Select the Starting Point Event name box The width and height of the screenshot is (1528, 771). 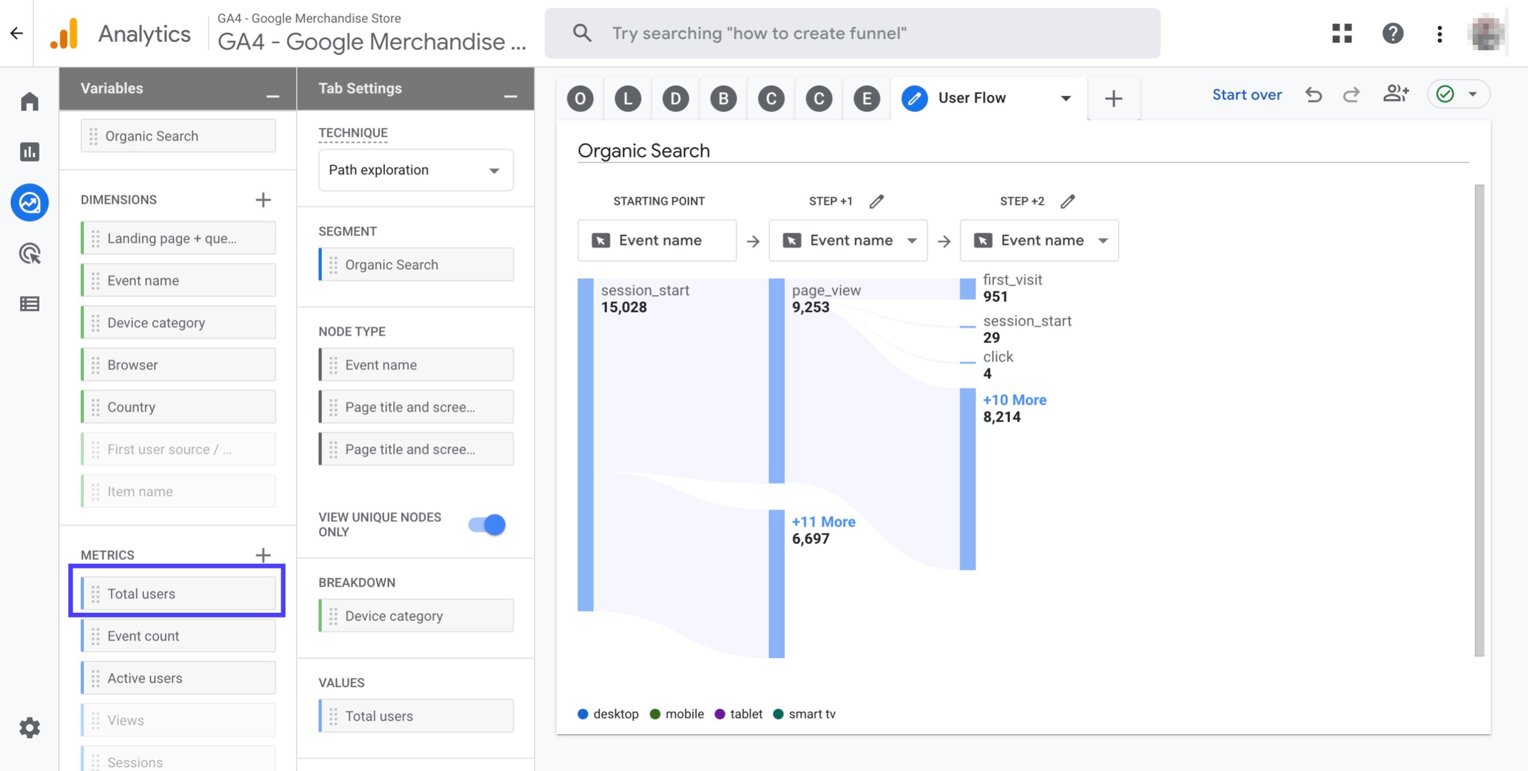(657, 240)
